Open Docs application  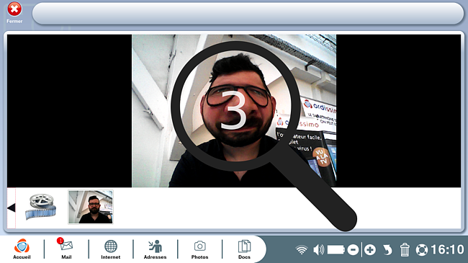[x=244, y=249]
